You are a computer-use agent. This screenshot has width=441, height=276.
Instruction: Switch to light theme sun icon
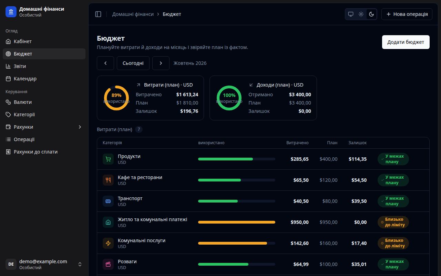click(361, 14)
